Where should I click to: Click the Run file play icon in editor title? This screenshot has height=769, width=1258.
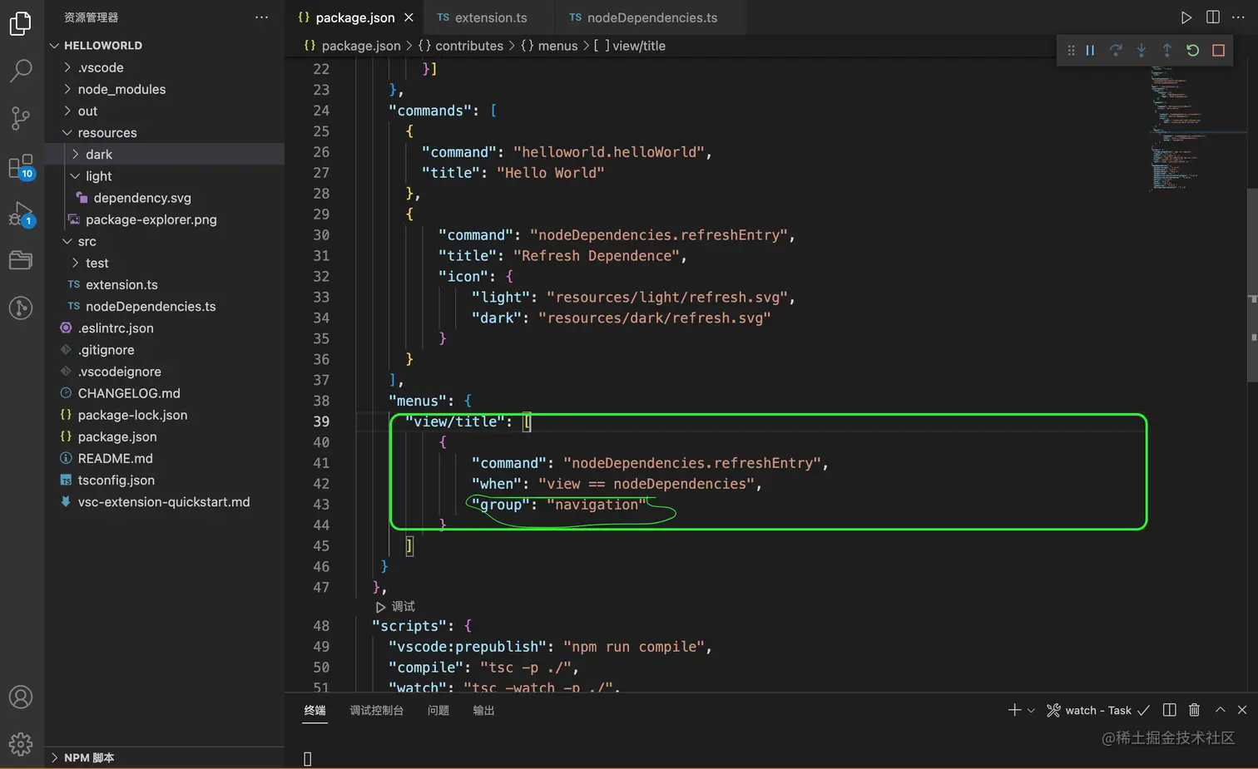(x=1186, y=17)
